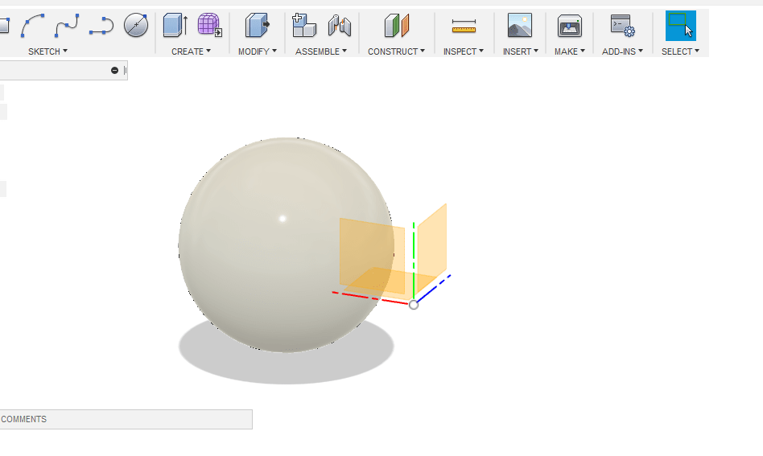Screen dimensions: 763x456
Task: Select the 3-Point Arc sketch tool
Action: coord(33,25)
